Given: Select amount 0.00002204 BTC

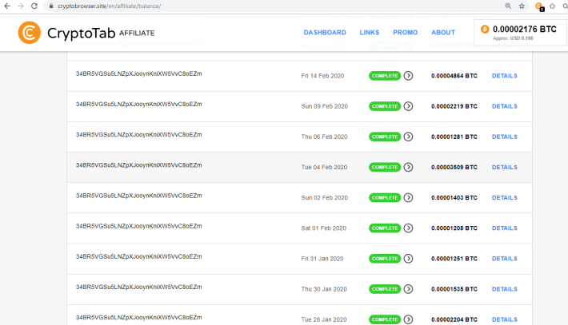Looking at the screenshot, I should click(454, 319).
